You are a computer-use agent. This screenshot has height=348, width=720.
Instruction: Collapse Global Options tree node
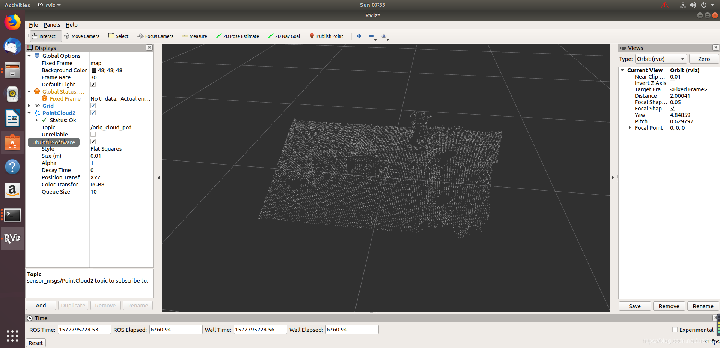(29, 56)
